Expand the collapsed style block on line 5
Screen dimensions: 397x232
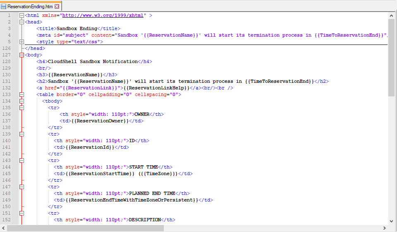pyautogui.click(x=22, y=42)
